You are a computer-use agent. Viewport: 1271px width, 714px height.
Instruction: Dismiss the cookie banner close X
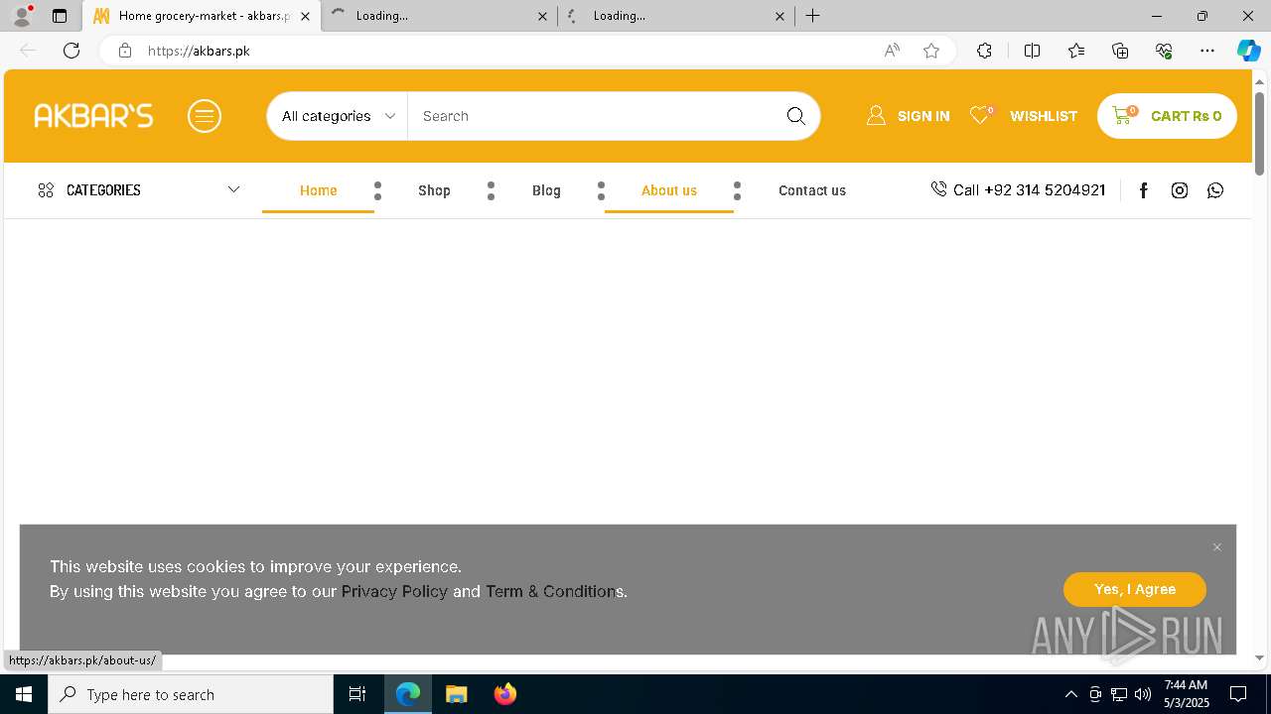1217,547
